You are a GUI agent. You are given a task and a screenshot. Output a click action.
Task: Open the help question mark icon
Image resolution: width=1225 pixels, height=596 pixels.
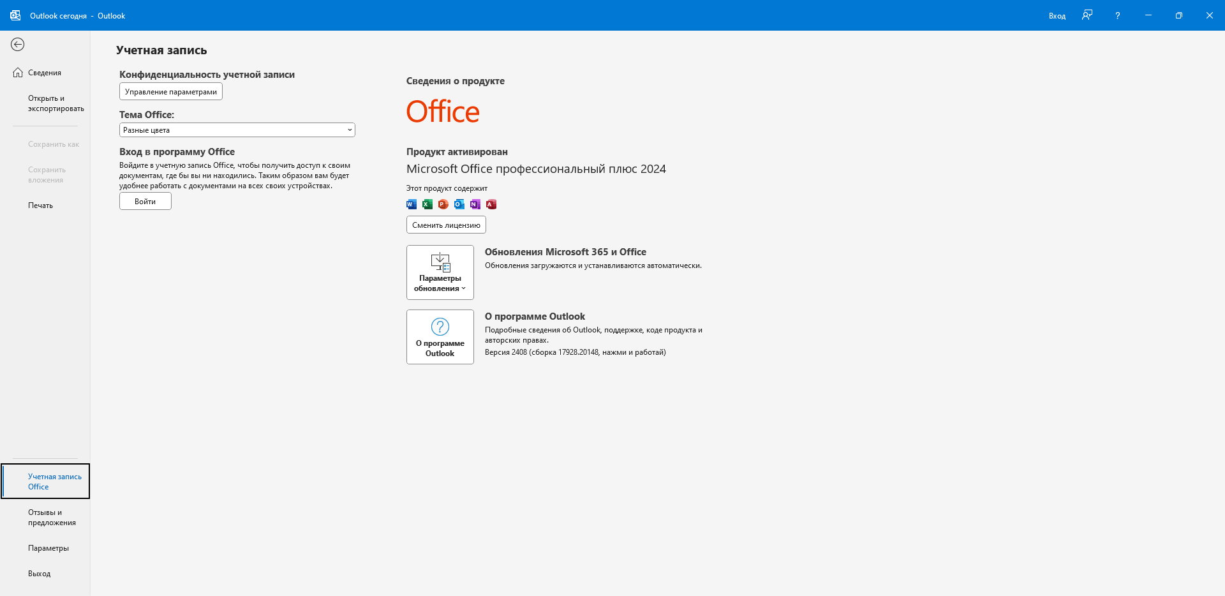coord(1117,15)
